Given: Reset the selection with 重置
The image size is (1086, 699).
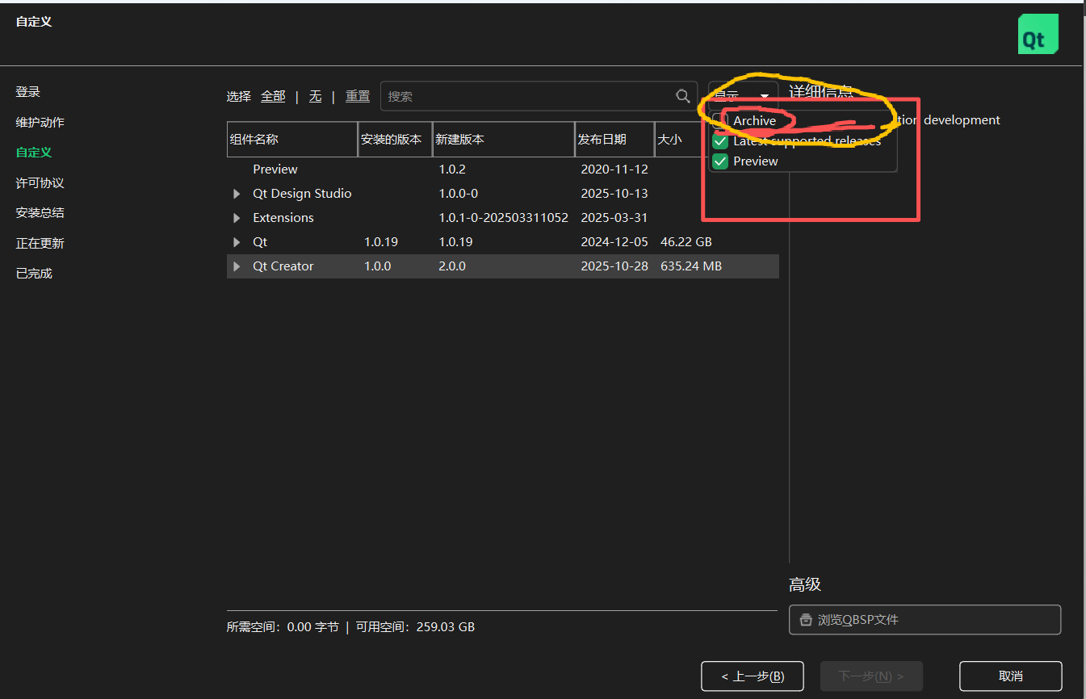Looking at the screenshot, I should (358, 96).
